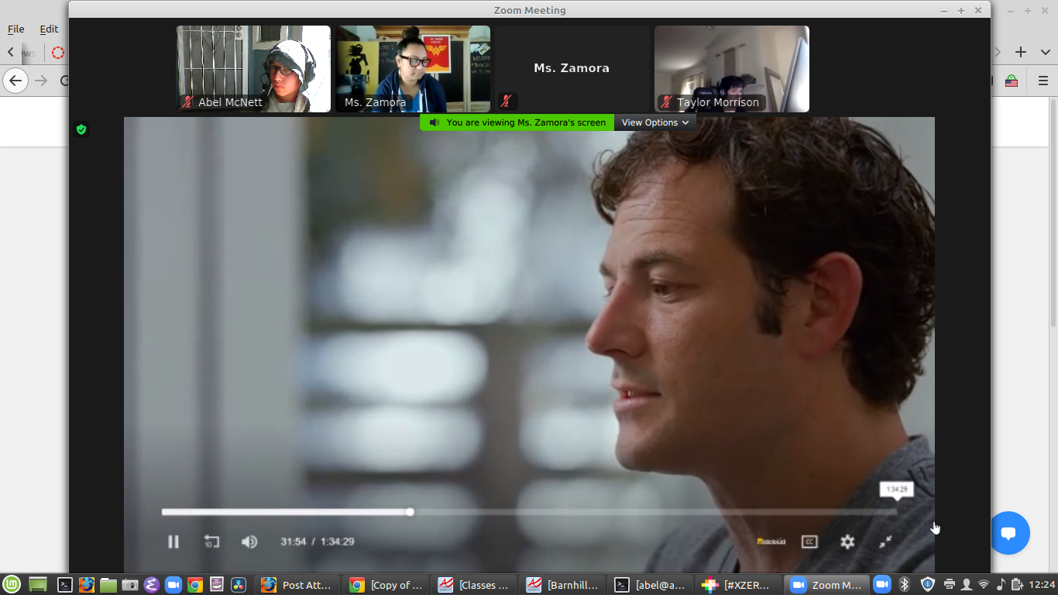Open new browser tab with plus button
1058x595 pixels.
pyautogui.click(x=1021, y=52)
